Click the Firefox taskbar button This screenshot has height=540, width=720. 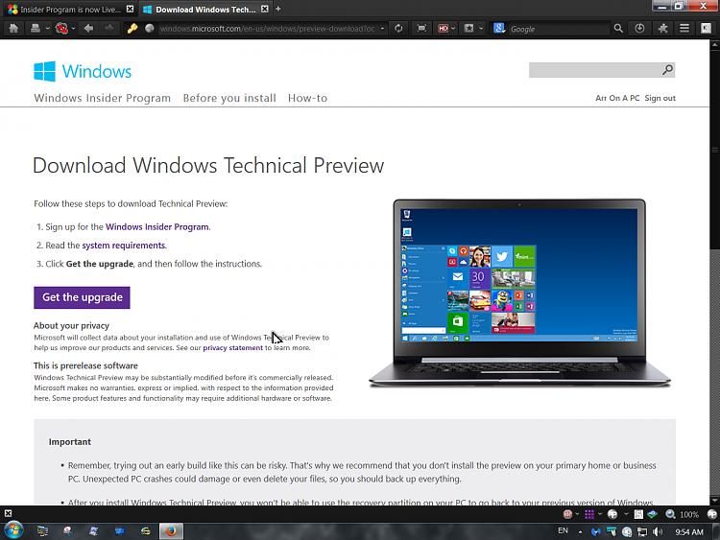tap(171, 531)
